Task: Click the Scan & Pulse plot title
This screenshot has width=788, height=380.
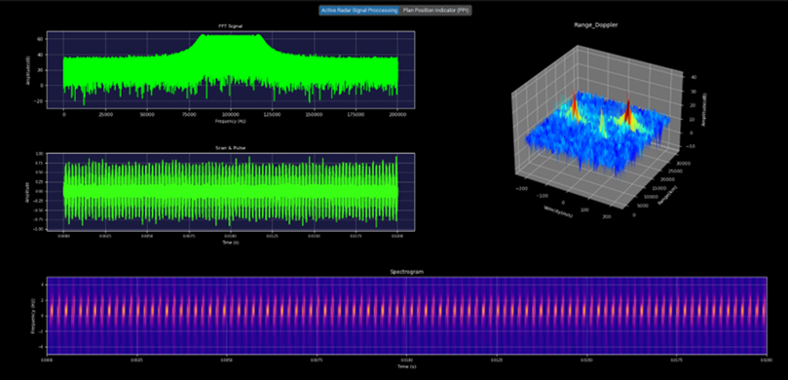Action: coord(231,148)
